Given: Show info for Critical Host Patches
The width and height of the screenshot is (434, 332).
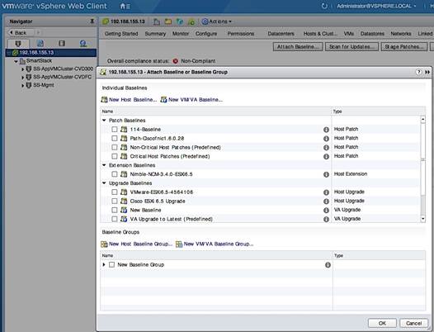Looking at the screenshot, I should click(327, 156).
